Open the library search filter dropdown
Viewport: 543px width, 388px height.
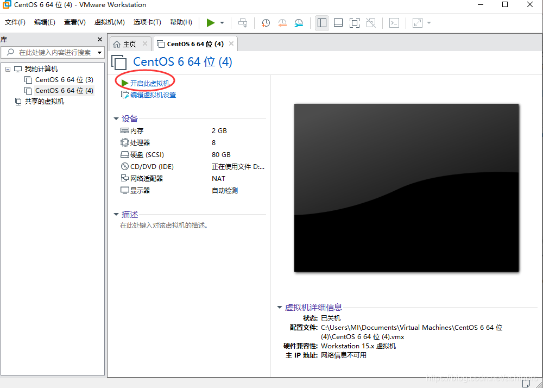100,53
